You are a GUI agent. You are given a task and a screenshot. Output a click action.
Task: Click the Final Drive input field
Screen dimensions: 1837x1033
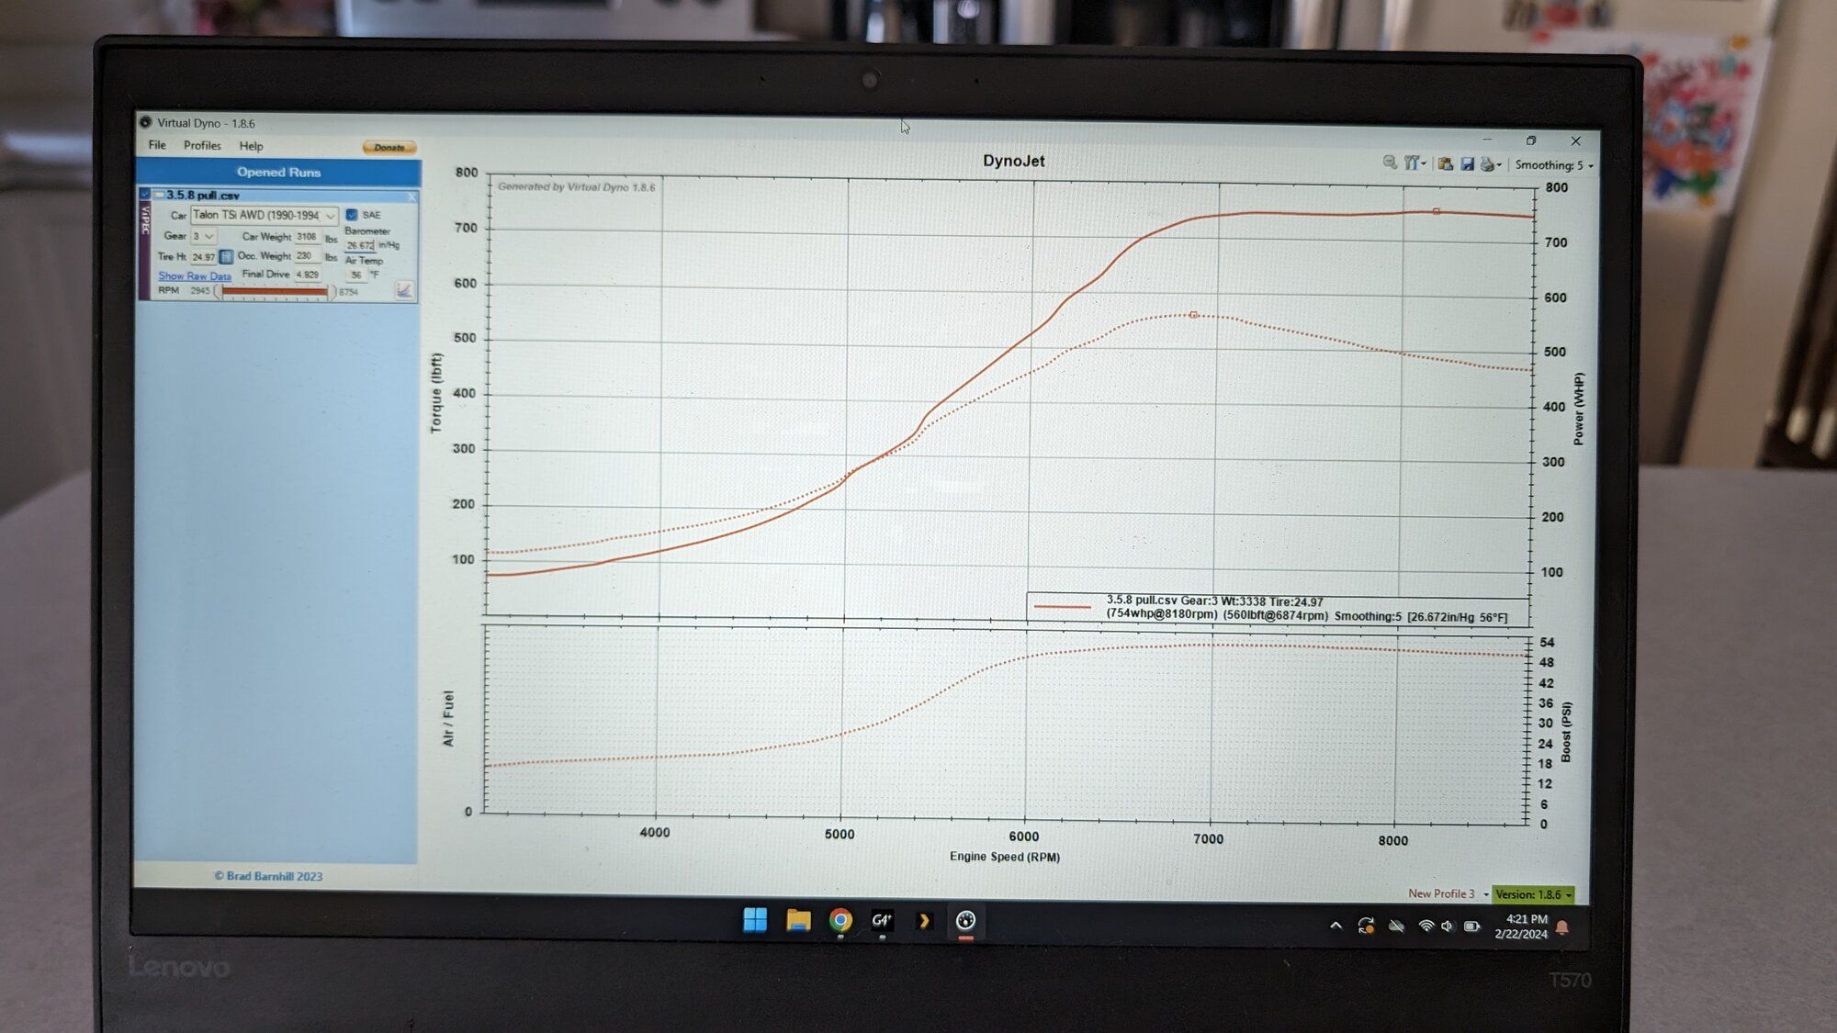click(x=308, y=275)
